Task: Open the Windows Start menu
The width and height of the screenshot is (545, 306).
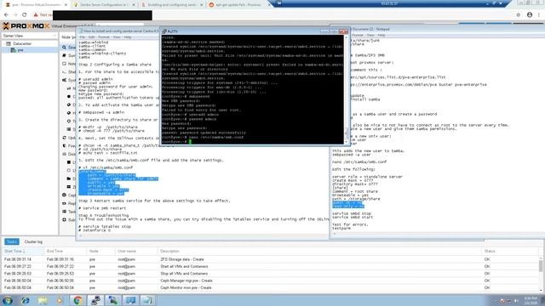Action: [8, 300]
